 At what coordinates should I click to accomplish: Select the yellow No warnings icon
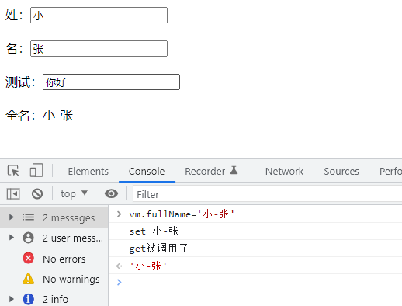[x=28, y=279]
